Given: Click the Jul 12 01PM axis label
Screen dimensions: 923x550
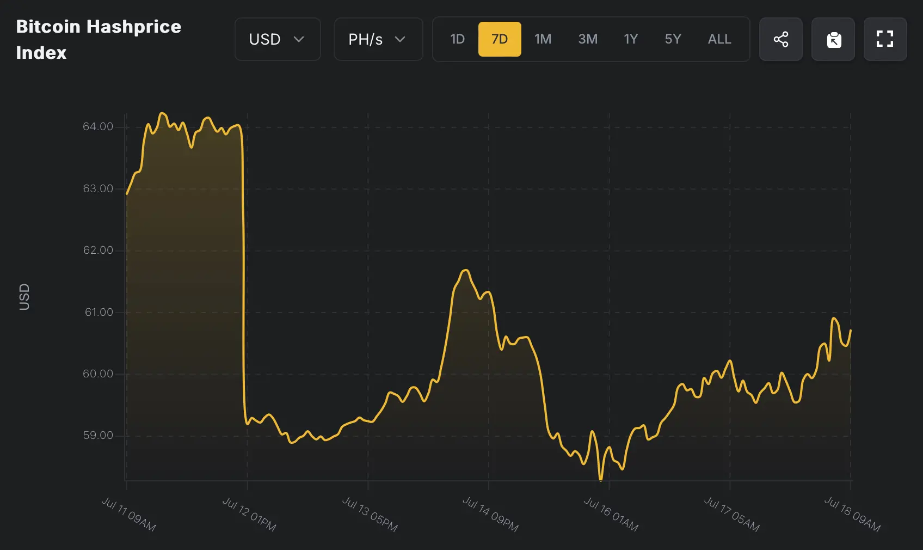Looking at the screenshot, I should coord(249,514).
